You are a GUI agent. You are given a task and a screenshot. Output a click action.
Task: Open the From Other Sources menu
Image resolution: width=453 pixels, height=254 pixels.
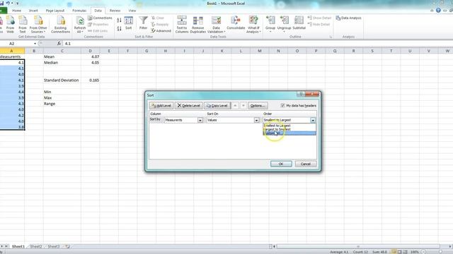(x=38, y=24)
